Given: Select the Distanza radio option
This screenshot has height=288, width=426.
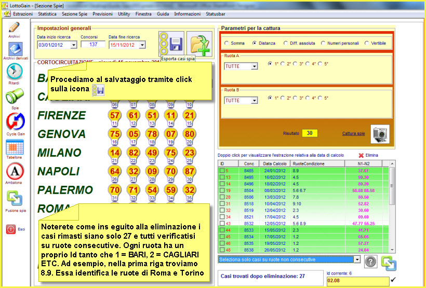Looking at the screenshot, I should (x=255, y=43).
